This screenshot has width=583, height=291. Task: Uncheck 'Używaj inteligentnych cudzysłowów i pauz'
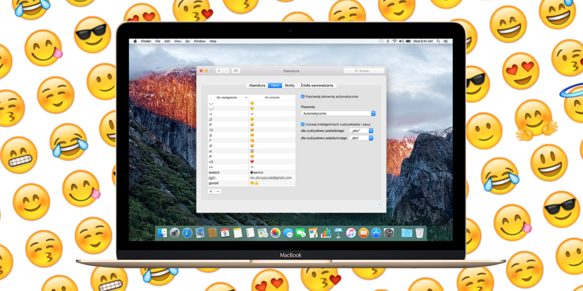303,124
